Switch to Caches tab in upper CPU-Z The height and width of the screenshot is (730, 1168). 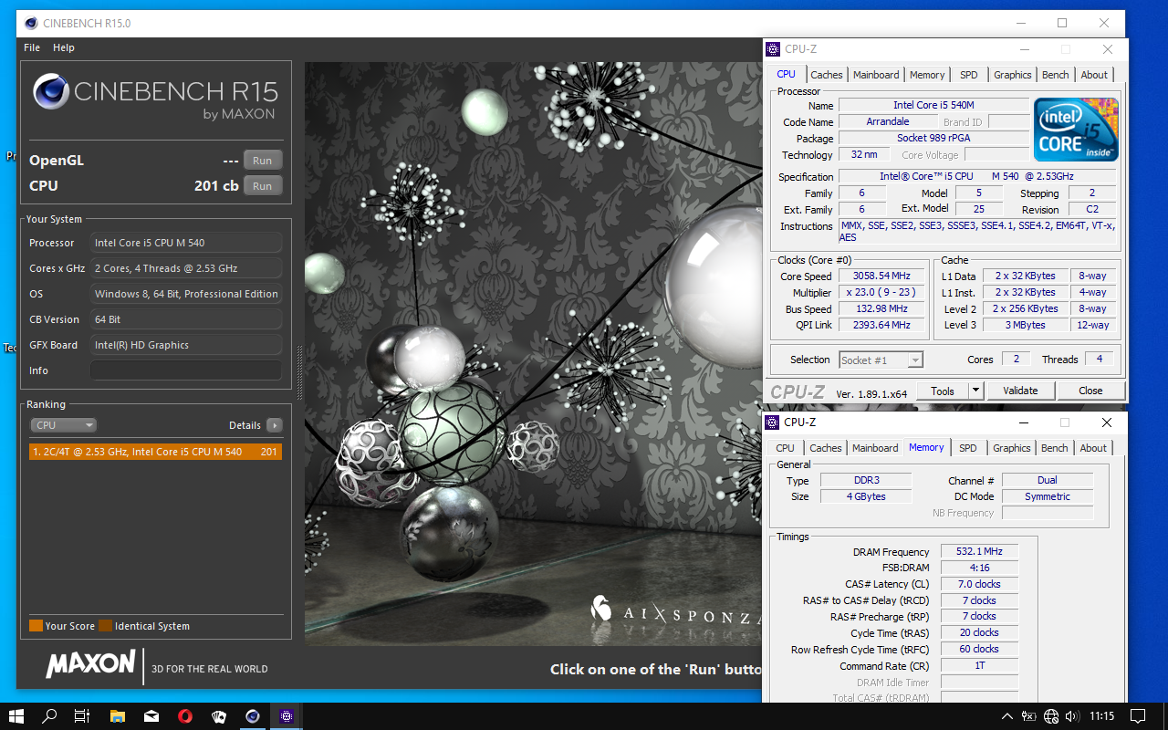coord(827,75)
